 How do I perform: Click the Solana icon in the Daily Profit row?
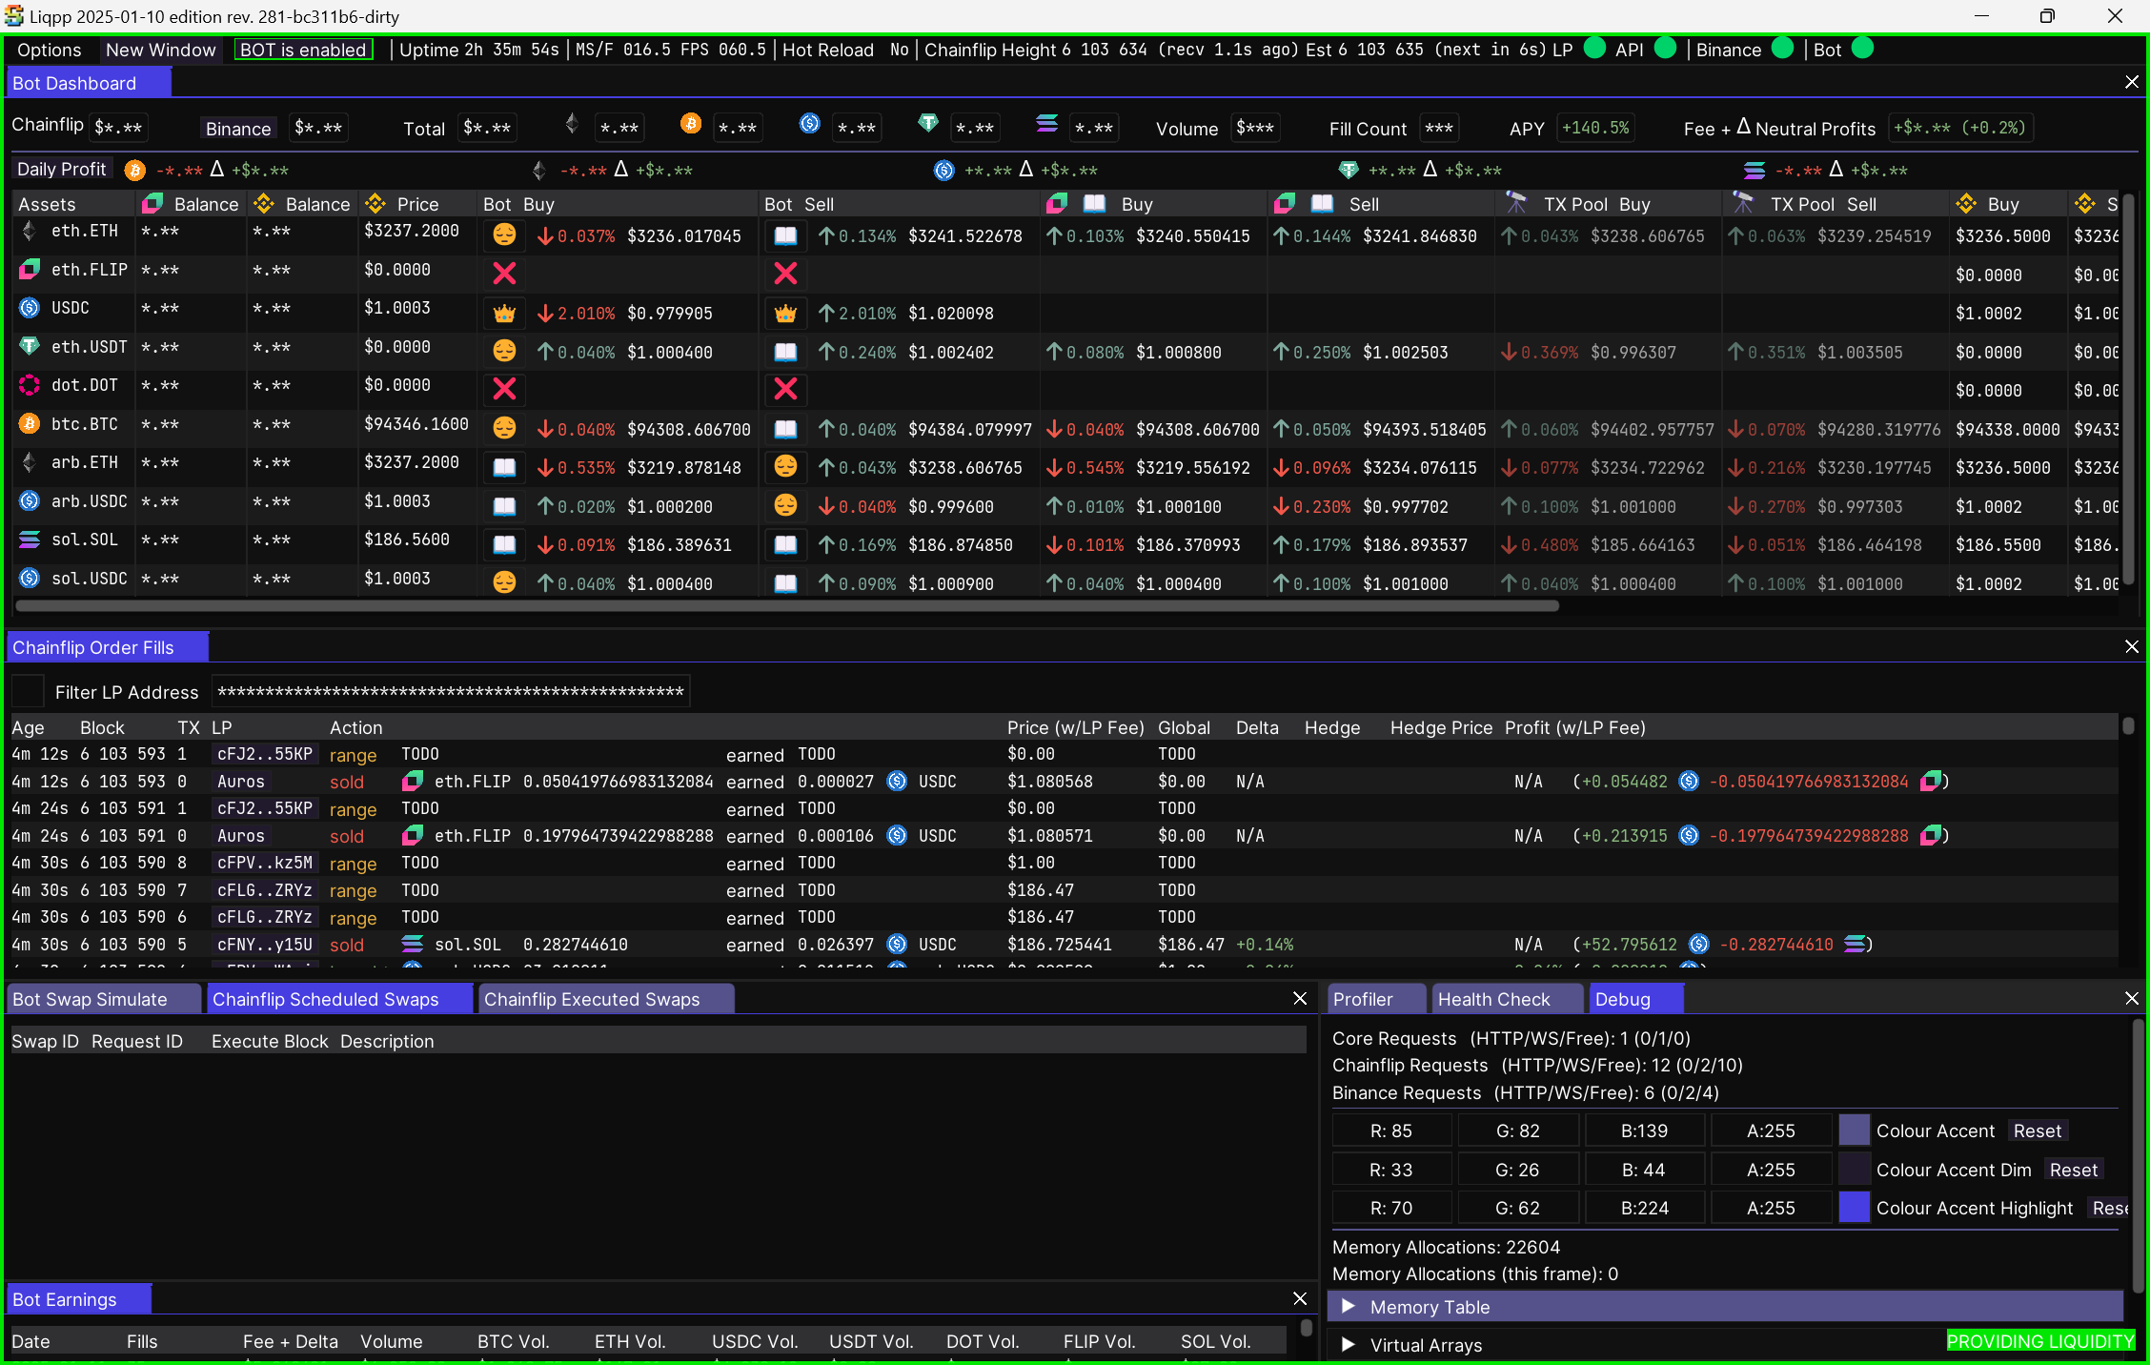[1754, 171]
